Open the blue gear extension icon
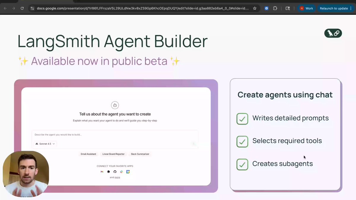 pos(266,8)
